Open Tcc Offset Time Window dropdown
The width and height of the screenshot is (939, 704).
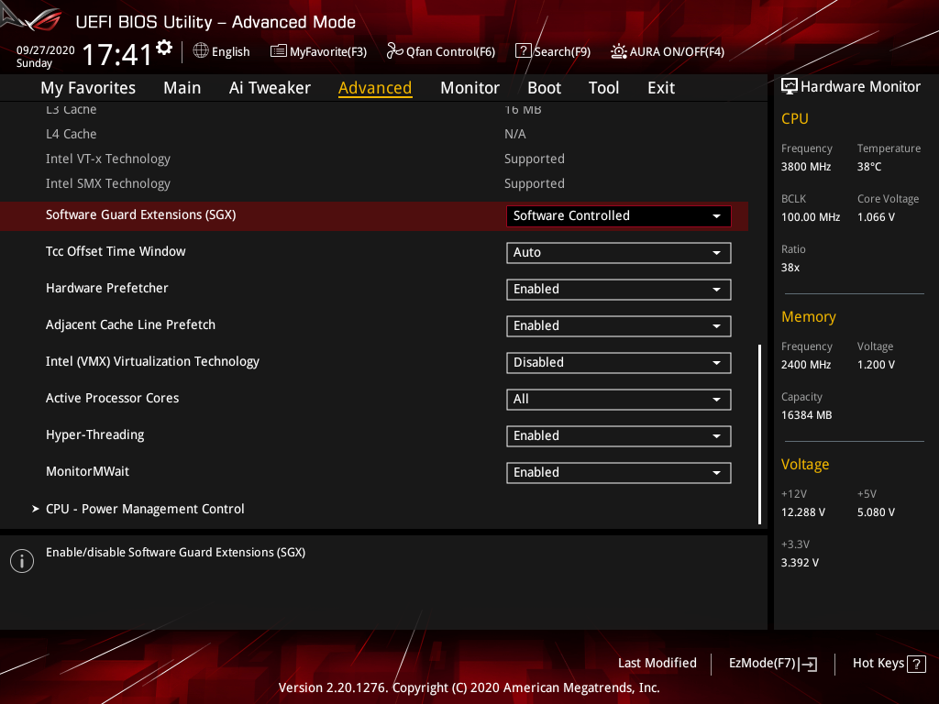point(619,253)
